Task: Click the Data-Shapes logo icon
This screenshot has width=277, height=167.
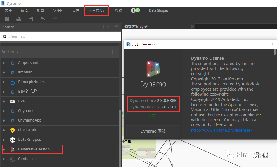Action: (12, 140)
